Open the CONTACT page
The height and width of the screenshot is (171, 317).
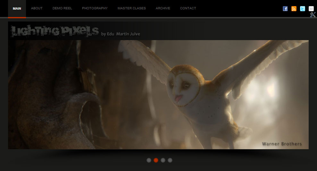pos(188,8)
